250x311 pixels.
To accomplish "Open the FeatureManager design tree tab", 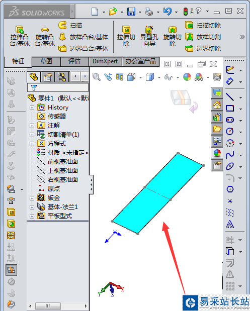I will coord(34,77).
